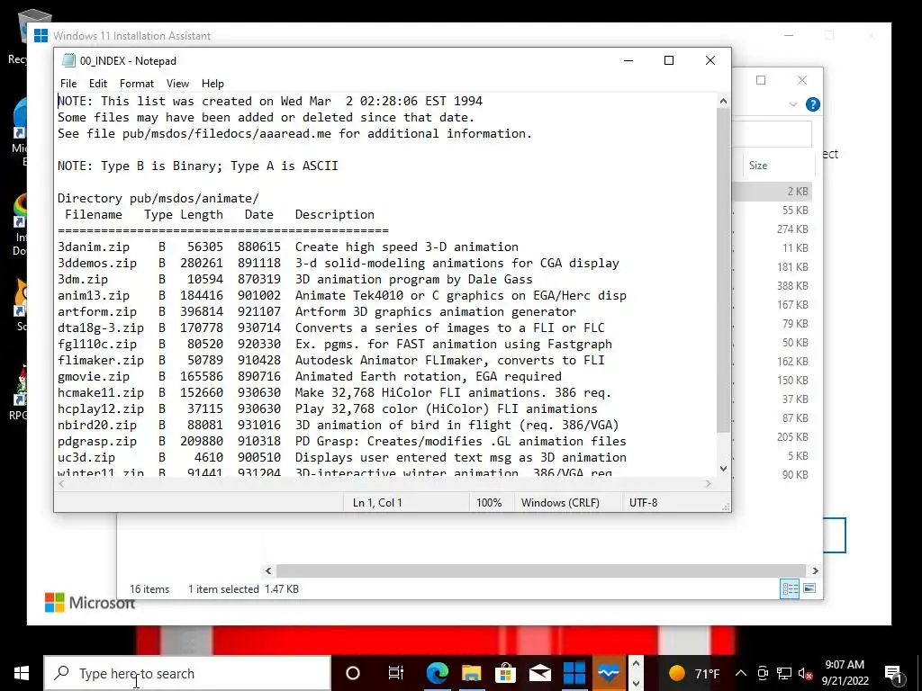Viewport: 922px width, 691px height.
Task: Click the text nbird20.zip in Notepad
Action: (x=97, y=425)
